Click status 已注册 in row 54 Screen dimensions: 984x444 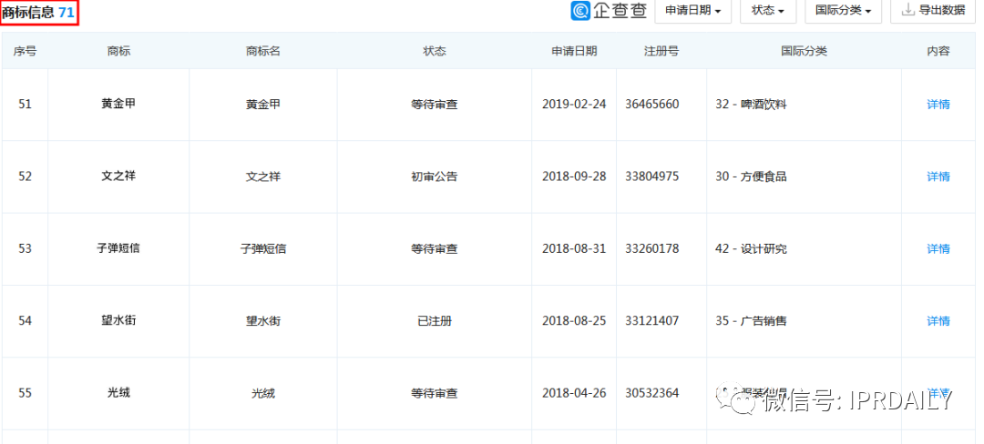click(x=435, y=320)
